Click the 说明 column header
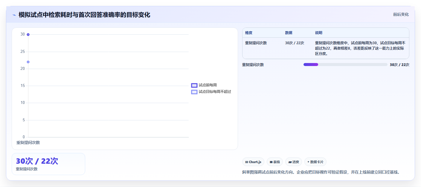This screenshot has height=187, width=421. point(319,33)
